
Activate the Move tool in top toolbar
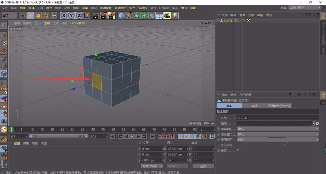(31, 16)
